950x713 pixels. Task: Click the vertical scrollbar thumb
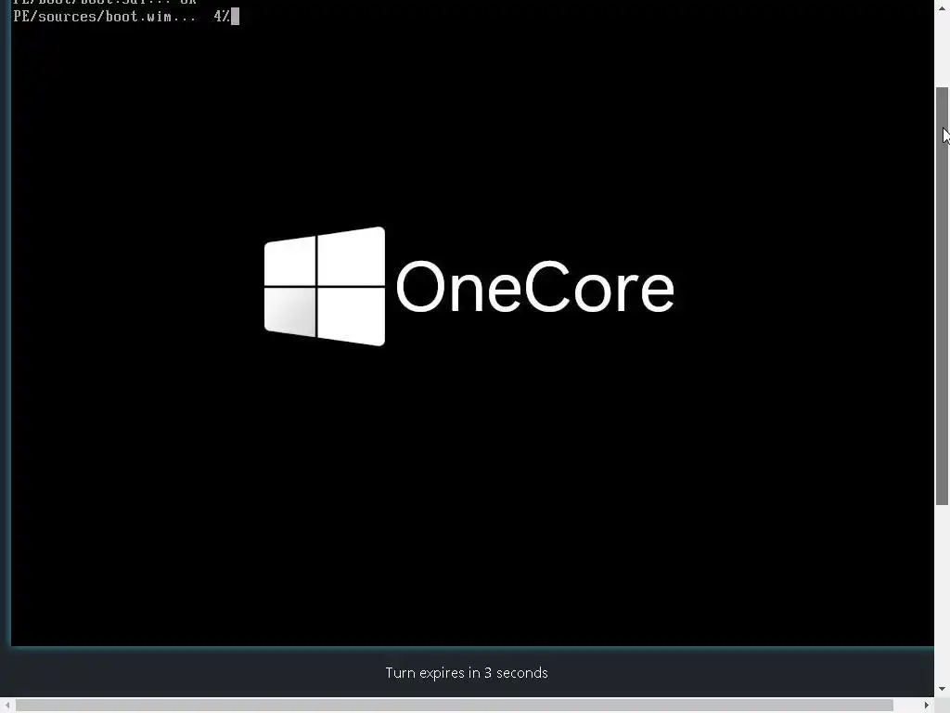pyautogui.click(x=943, y=296)
